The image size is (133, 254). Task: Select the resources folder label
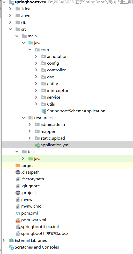tap(43, 118)
